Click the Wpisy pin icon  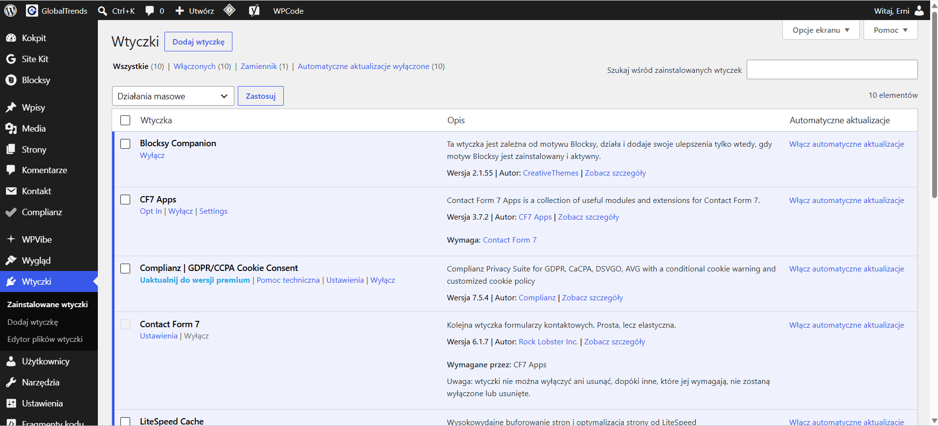point(11,107)
